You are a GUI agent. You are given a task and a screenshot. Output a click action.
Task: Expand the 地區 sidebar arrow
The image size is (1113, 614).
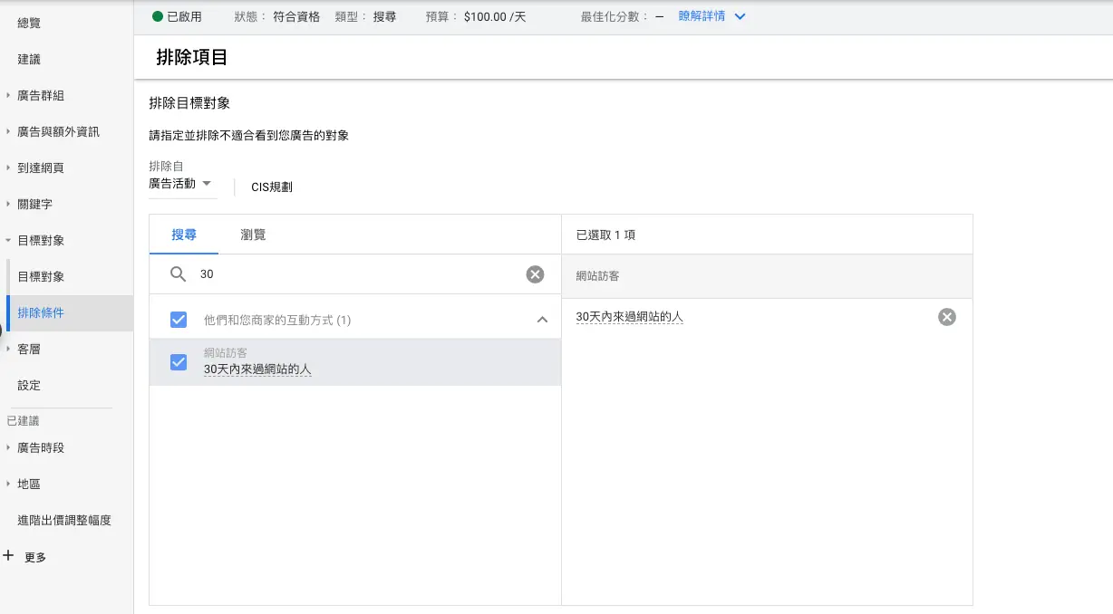point(8,484)
